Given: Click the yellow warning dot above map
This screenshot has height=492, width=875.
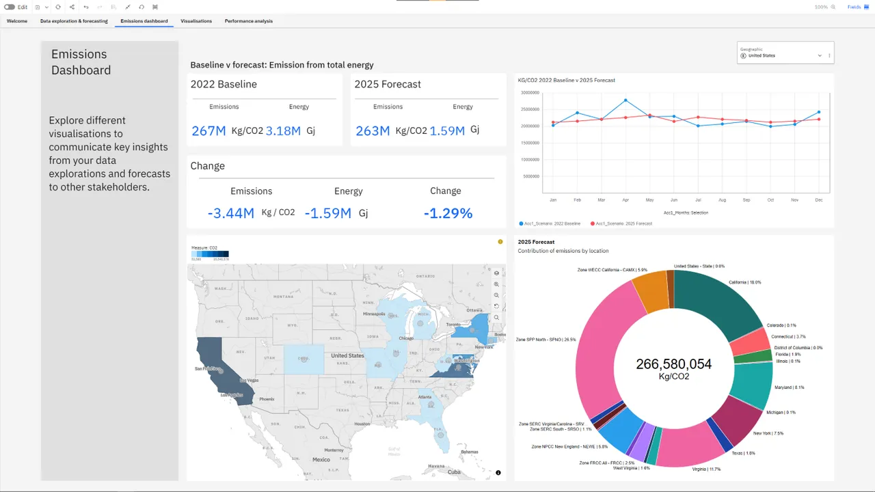Looking at the screenshot, I should [500, 242].
